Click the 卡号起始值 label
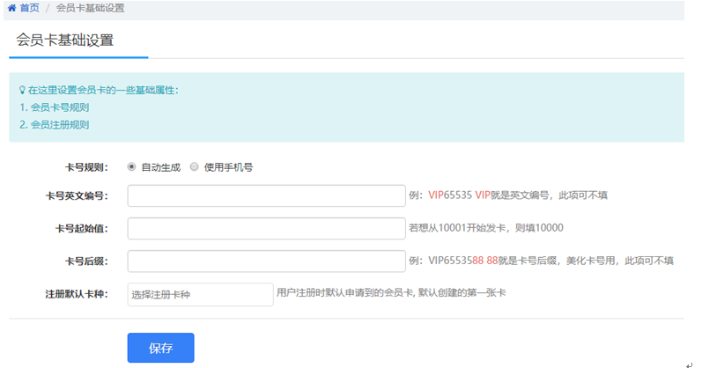The width and height of the screenshot is (702, 368). 82,228
